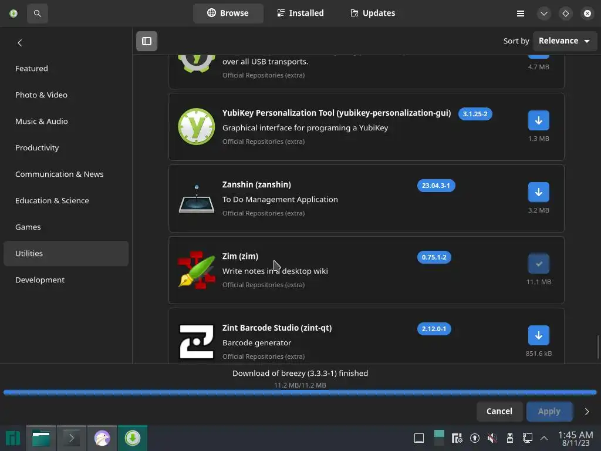Click the network tray icon

(528, 438)
